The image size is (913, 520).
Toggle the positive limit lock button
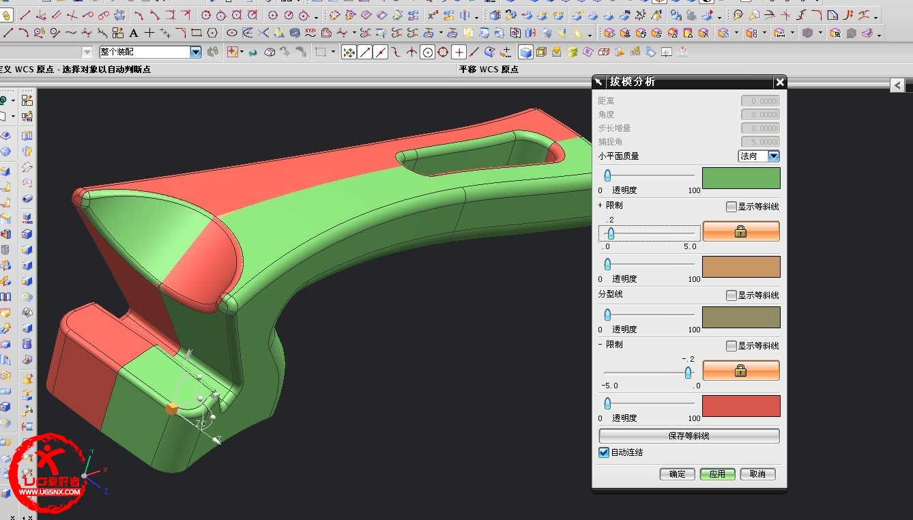741,231
